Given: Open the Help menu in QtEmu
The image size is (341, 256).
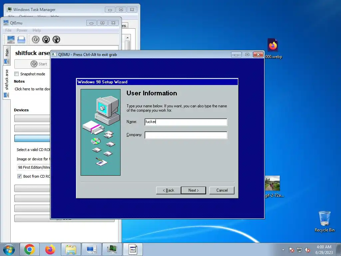Looking at the screenshot, I should tap(37, 30).
